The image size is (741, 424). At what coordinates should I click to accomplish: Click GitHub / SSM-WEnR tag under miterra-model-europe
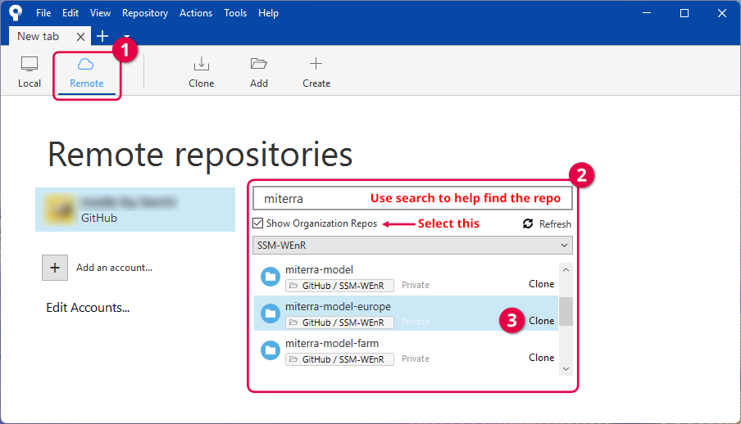(339, 323)
